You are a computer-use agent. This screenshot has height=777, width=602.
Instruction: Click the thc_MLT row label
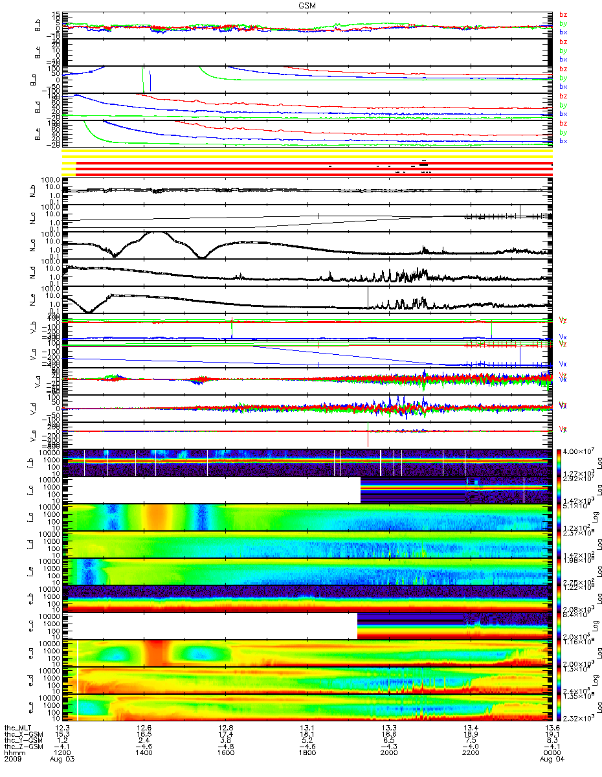(x=19, y=727)
